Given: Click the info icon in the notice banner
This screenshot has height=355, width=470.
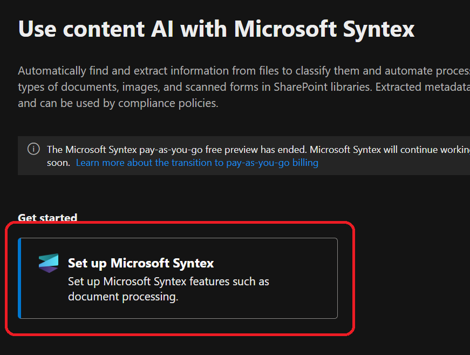Looking at the screenshot, I should (33, 149).
